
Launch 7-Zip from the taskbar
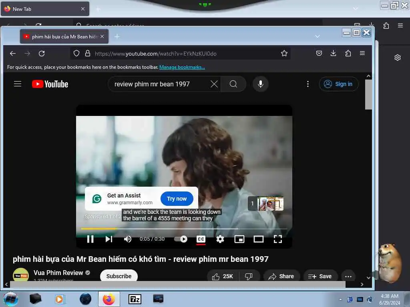tap(135, 299)
